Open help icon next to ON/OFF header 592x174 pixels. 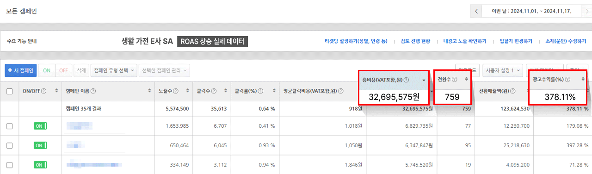pos(44,91)
